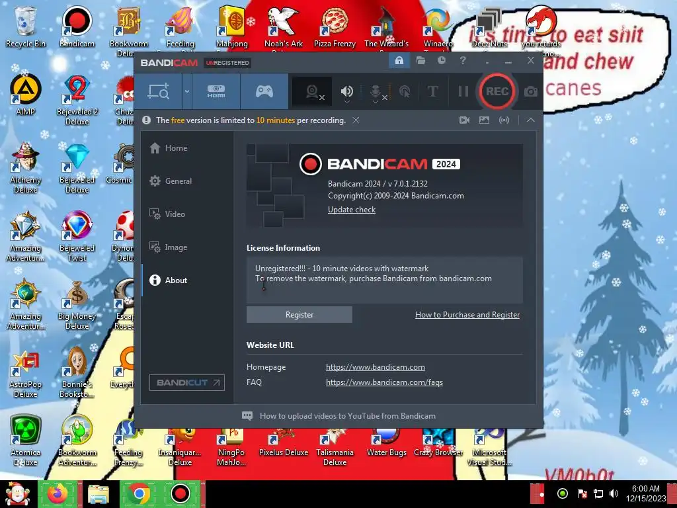Image resolution: width=677 pixels, height=508 pixels.
Task: Open the Home tab
Action: [188, 148]
